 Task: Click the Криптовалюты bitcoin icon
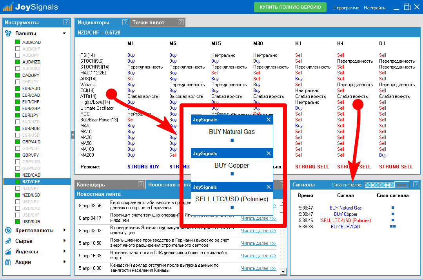[x=8, y=230]
